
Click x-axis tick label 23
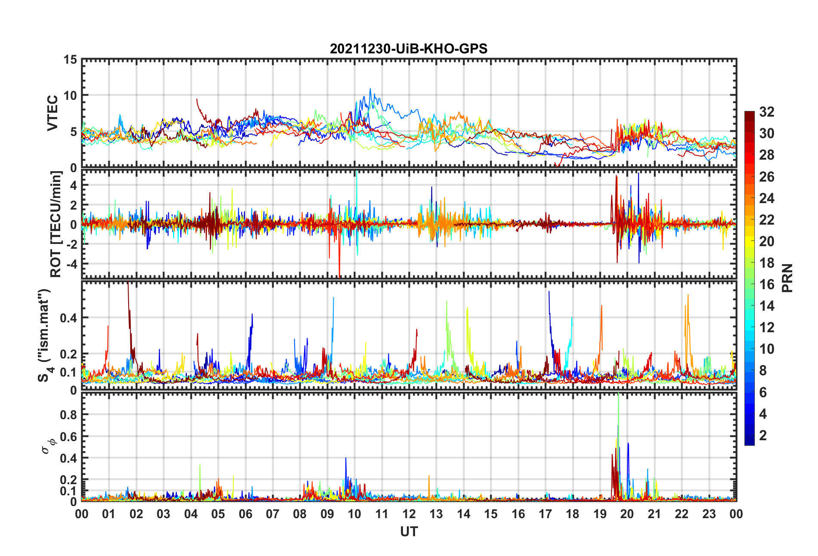709,514
